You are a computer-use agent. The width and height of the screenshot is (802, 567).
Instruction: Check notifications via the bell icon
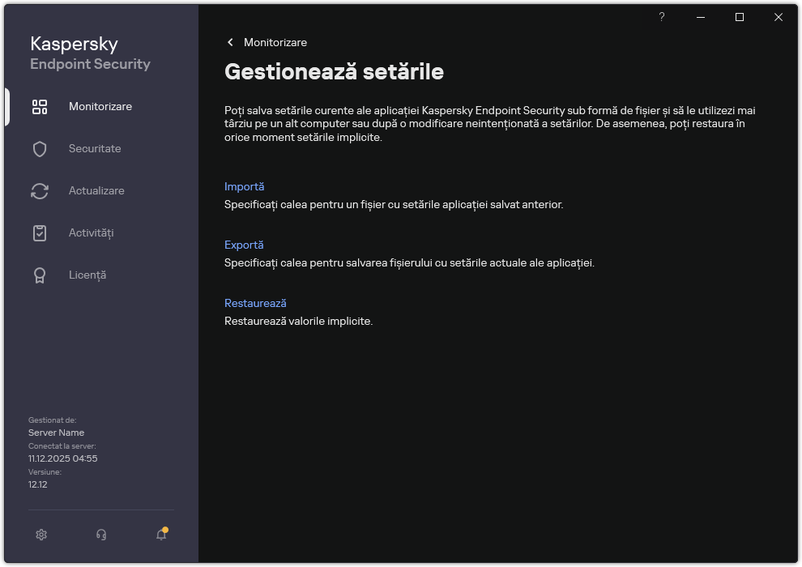(160, 535)
